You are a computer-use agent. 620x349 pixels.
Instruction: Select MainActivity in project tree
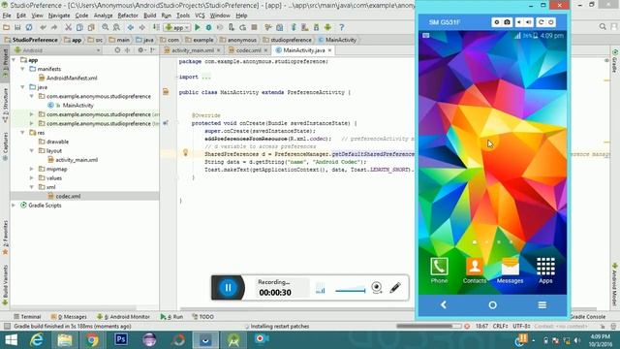coord(77,106)
